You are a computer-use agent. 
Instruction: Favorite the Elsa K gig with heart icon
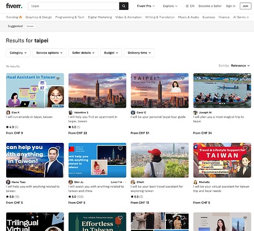[58, 78]
